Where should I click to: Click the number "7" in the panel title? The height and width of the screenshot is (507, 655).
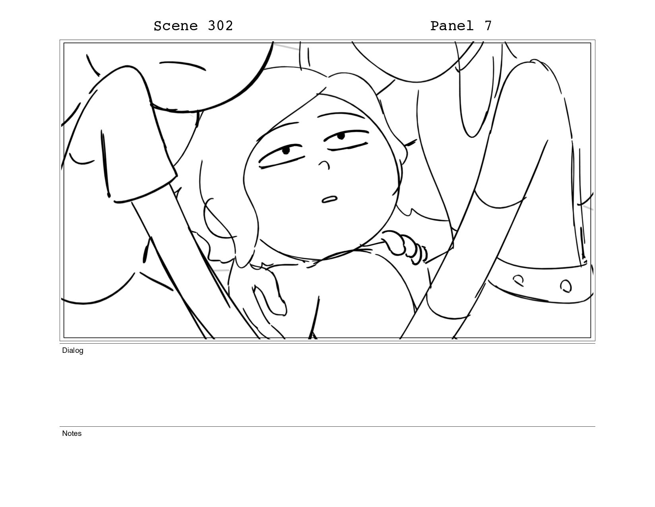(488, 26)
